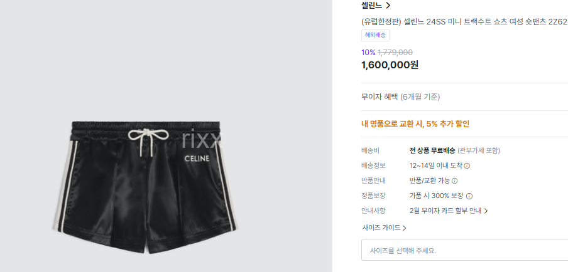Viewport: 568px width, 272px height.
Task: Click the arrow after 사이즈 가이드
Action: [404, 228]
